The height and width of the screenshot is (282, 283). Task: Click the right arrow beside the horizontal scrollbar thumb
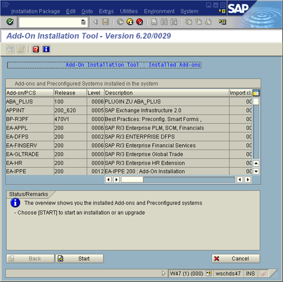click(116, 179)
